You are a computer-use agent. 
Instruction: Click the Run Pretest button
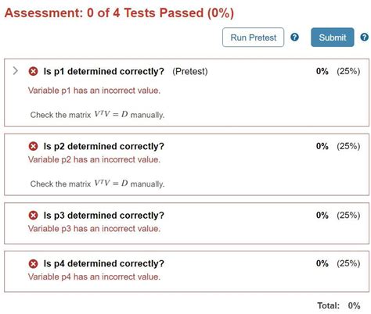pos(253,37)
